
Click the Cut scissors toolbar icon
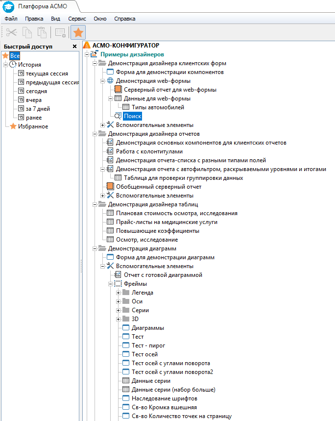pyautogui.click(x=11, y=32)
